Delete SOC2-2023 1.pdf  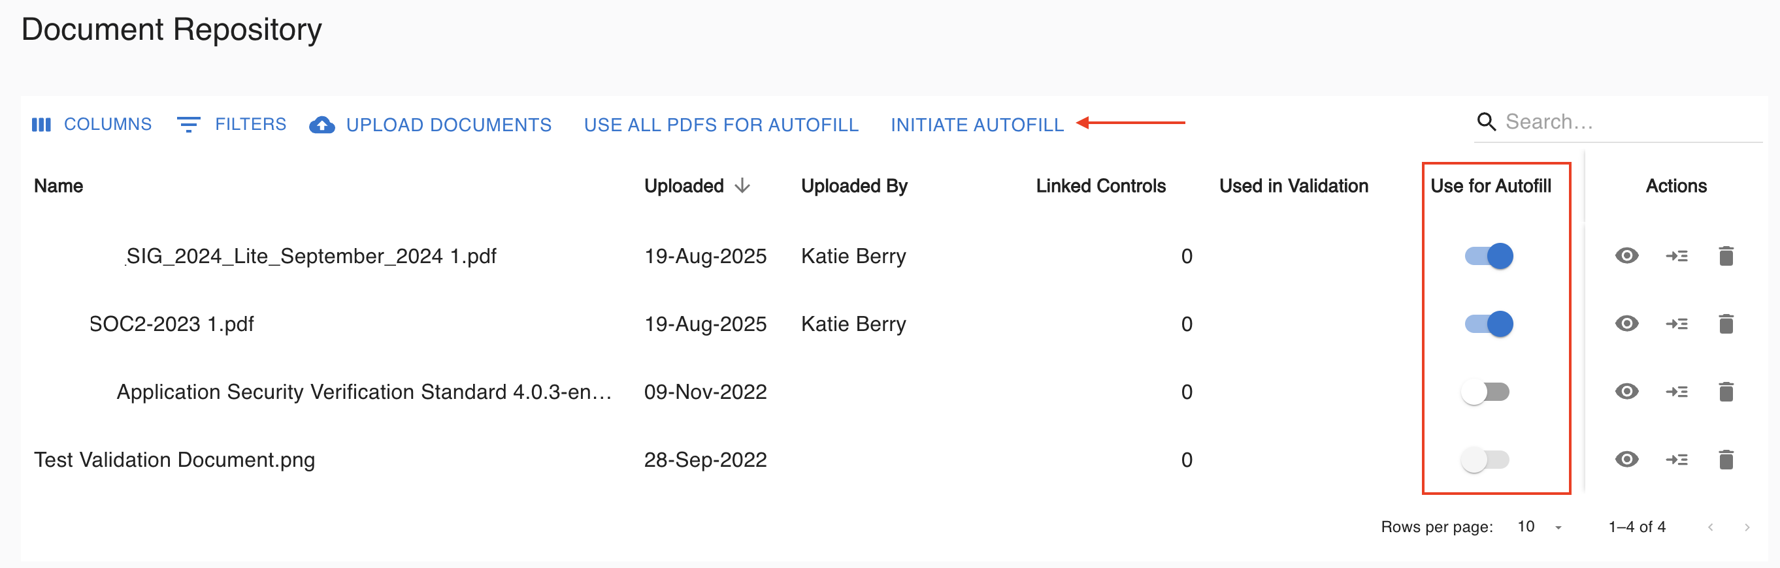point(1726,324)
